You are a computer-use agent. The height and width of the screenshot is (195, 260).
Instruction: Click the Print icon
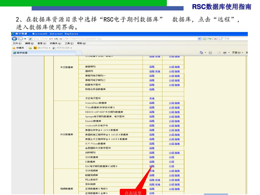click(x=225, y=53)
